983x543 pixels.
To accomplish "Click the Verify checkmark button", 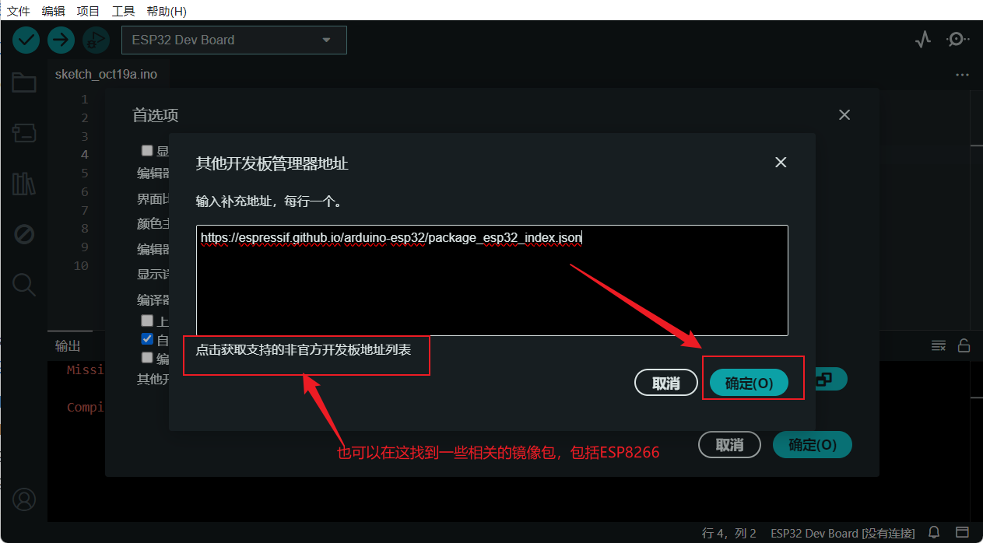I will click(26, 40).
